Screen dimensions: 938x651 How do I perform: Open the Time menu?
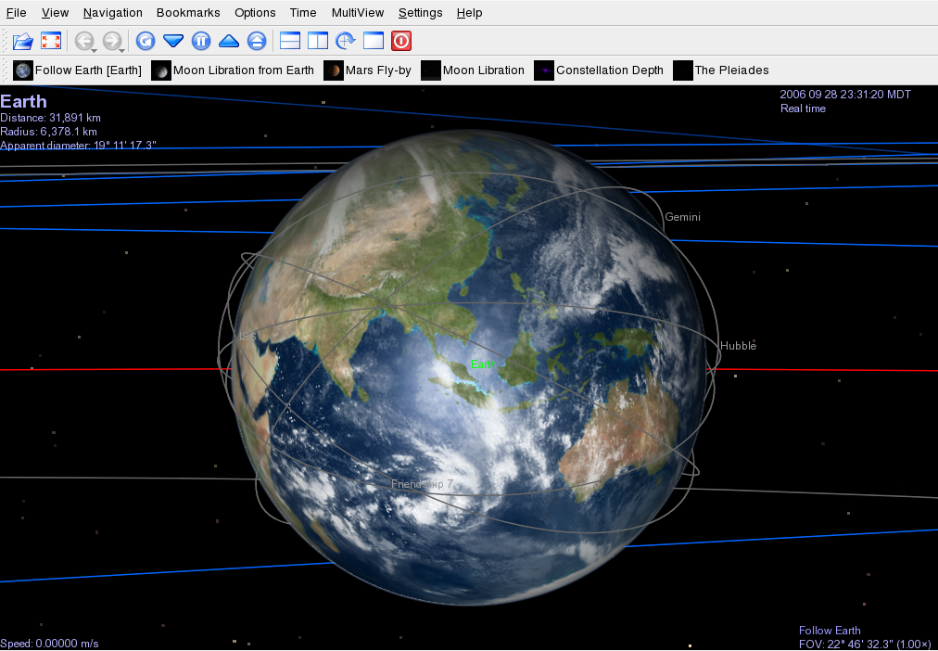tap(303, 13)
